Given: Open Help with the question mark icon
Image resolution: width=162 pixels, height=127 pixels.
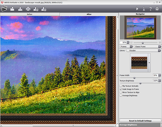Looking at the screenshot, I should pos(150,9).
